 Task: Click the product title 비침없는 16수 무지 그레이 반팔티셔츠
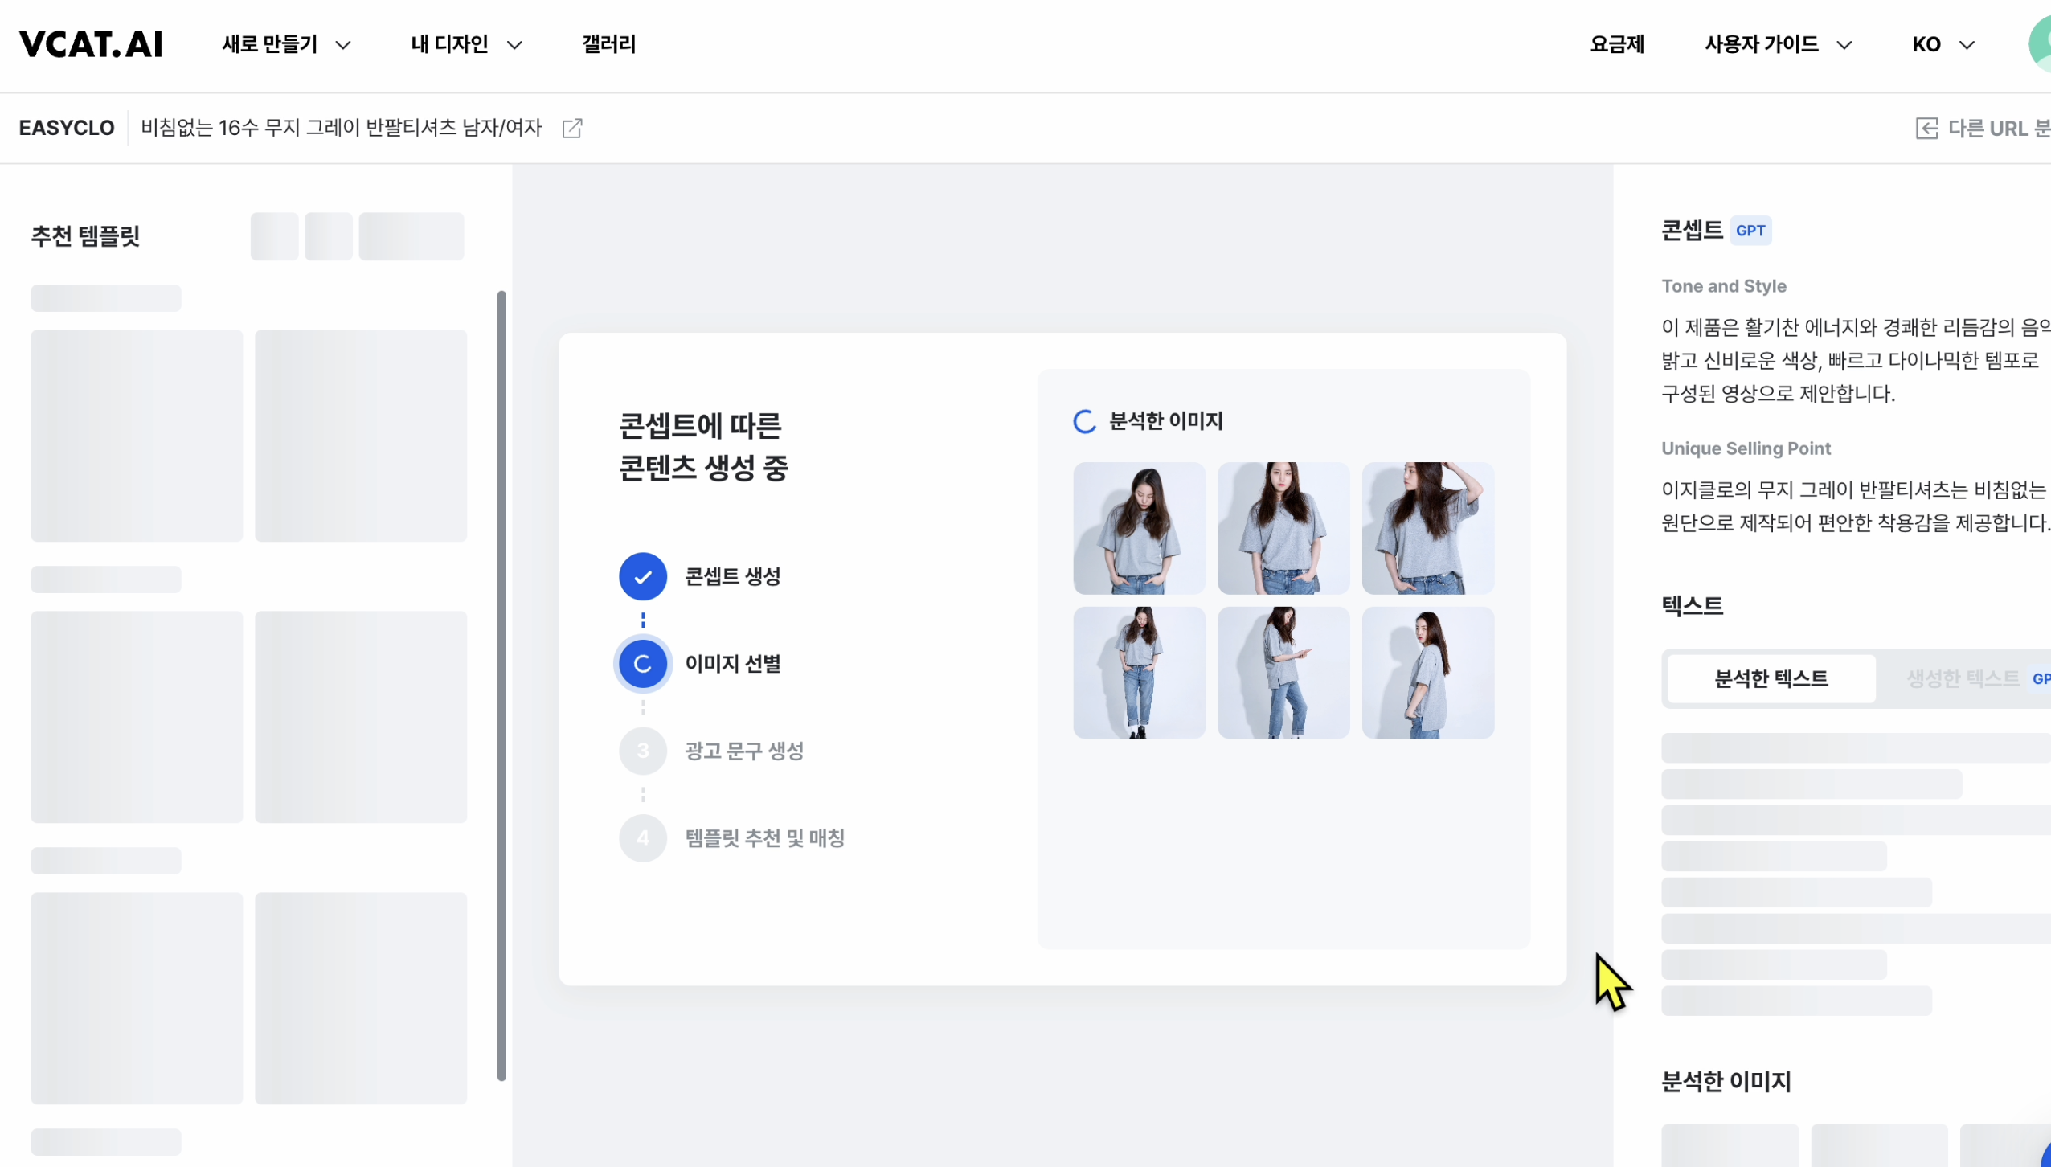pos(342,128)
